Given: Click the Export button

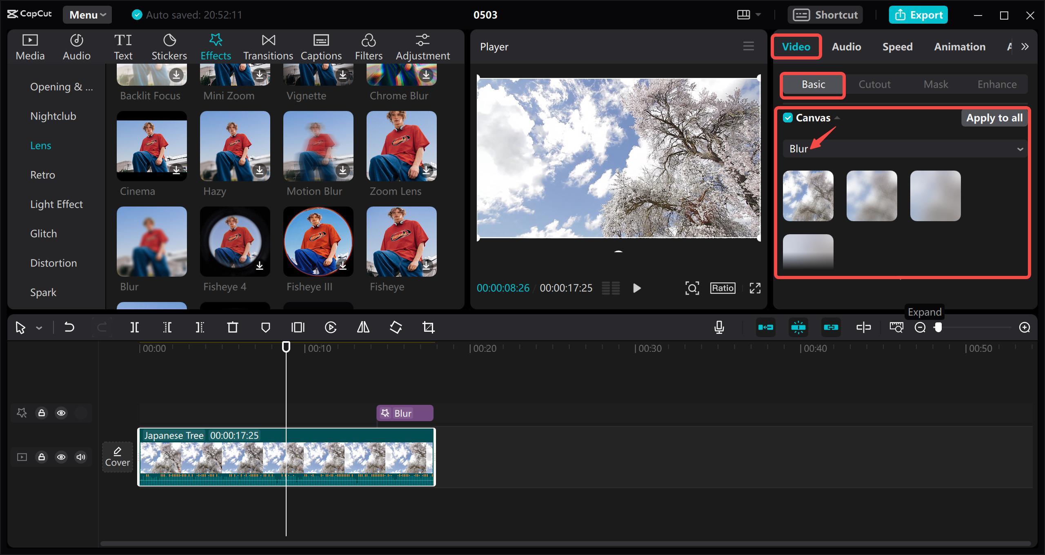Looking at the screenshot, I should click(x=918, y=15).
